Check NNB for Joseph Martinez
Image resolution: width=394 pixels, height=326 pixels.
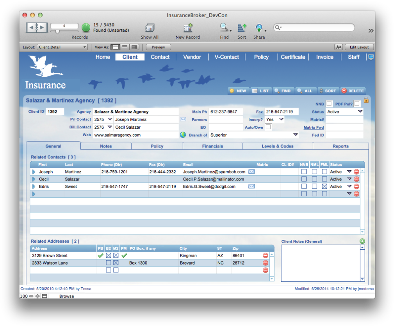tap(304, 172)
